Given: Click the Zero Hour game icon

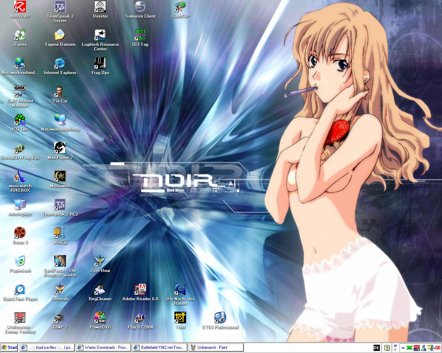Looking at the screenshot, I should coord(100,264).
